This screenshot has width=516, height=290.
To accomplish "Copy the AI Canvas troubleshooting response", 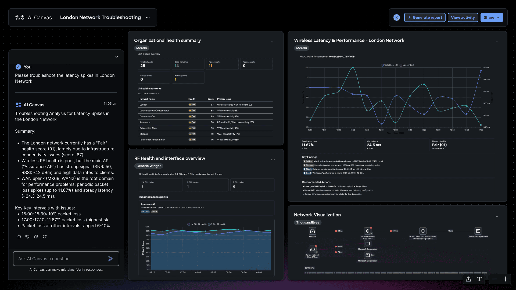I will pos(36,237).
